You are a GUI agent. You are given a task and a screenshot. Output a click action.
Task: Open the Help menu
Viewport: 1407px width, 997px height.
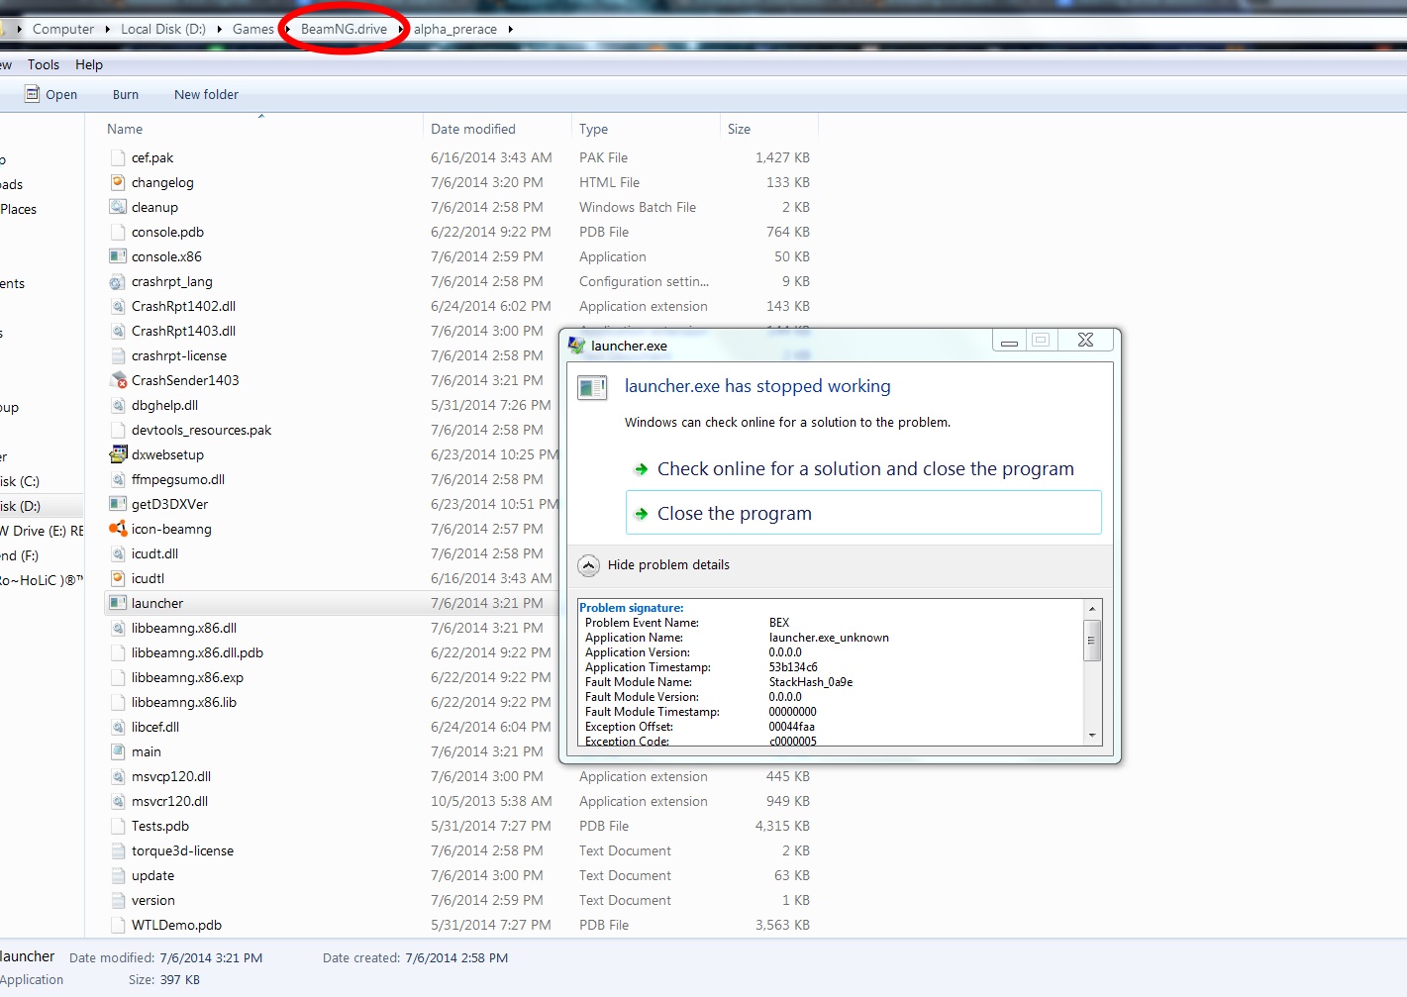click(x=89, y=64)
